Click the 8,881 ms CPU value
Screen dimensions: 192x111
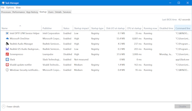click(137, 39)
